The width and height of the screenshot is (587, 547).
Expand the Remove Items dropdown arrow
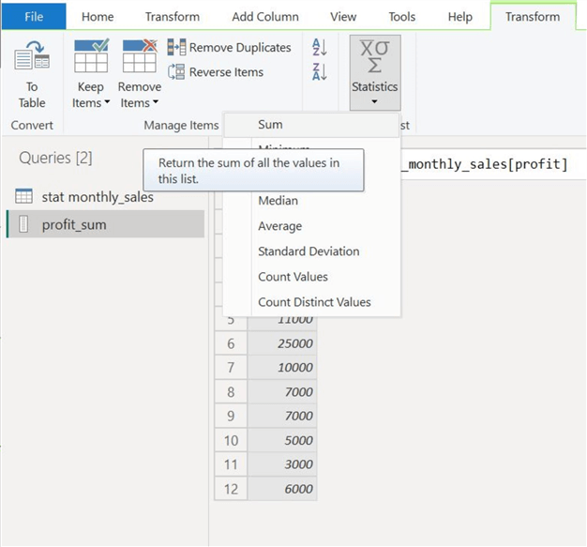click(x=155, y=103)
